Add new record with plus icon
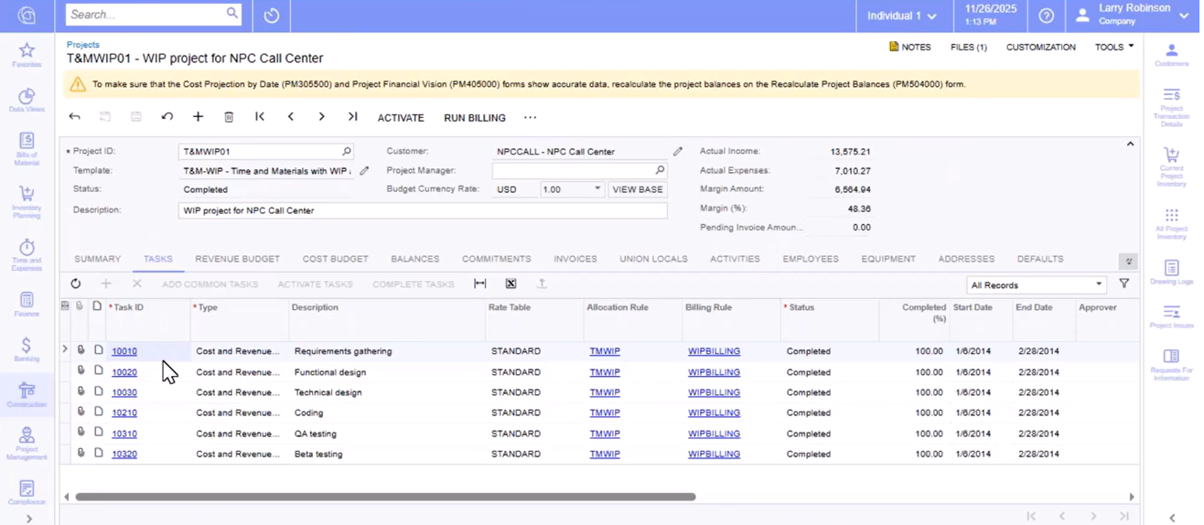Viewport: 1204px width, 525px height. [198, 117]
